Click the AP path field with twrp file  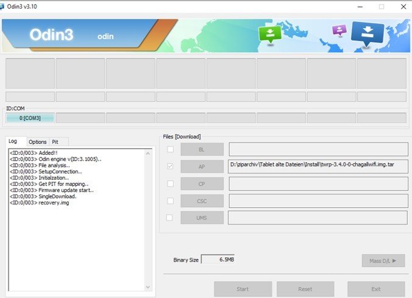pyautogui.click(x=318, y=166)
